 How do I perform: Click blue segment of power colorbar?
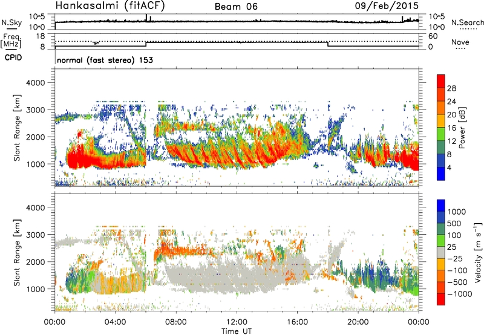coord(441,174)
